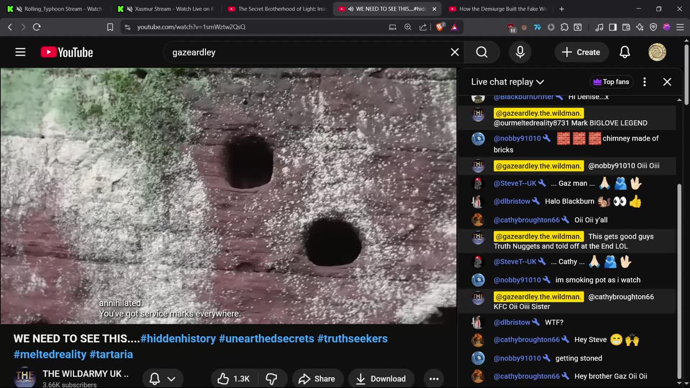
Task: Open the #meltedreality hashtag
Action: pos(50,354)
